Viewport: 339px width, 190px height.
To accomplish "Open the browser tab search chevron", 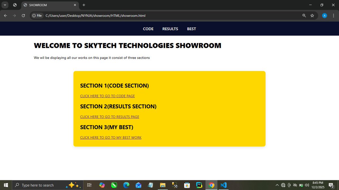I will click(5, 5).
